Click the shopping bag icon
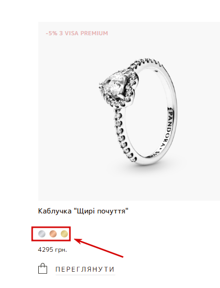Screen dimensions: 220x288 42,269
